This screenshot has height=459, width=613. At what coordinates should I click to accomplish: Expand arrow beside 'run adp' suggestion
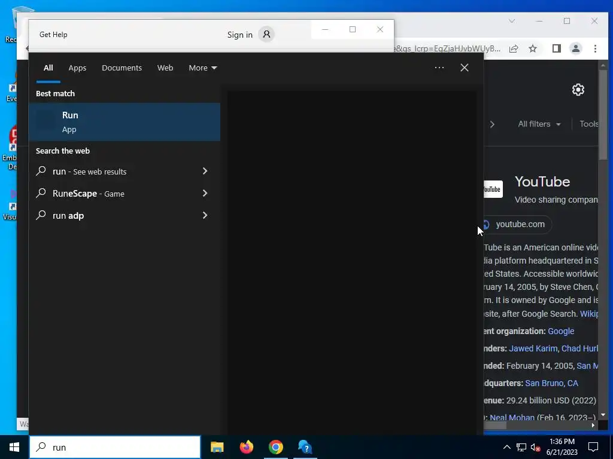pyautogui.click(x=205, y=215)
